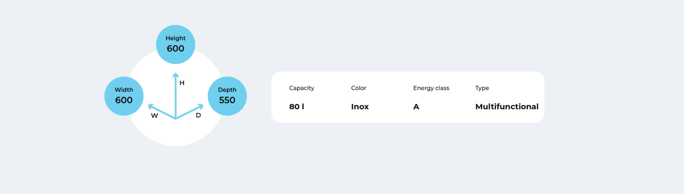Click the W axis letter label
Image resolution: width=684 pixels, height=194 pixels.
[154, 116]
